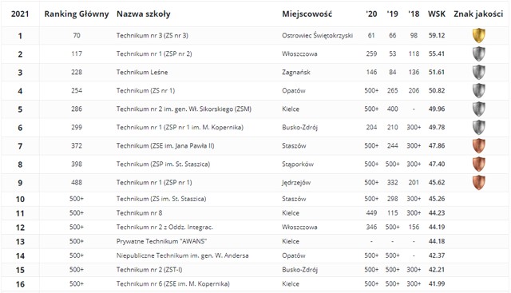Image resolution: width=511 pixels, height=293 pixels.
Task: Select the silver shield for Technikum nr 2 Sikorskiego
Action: tap(479, 109)
